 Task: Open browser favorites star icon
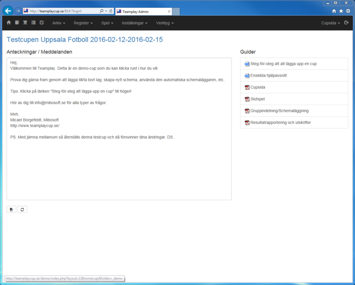point(341,11)
